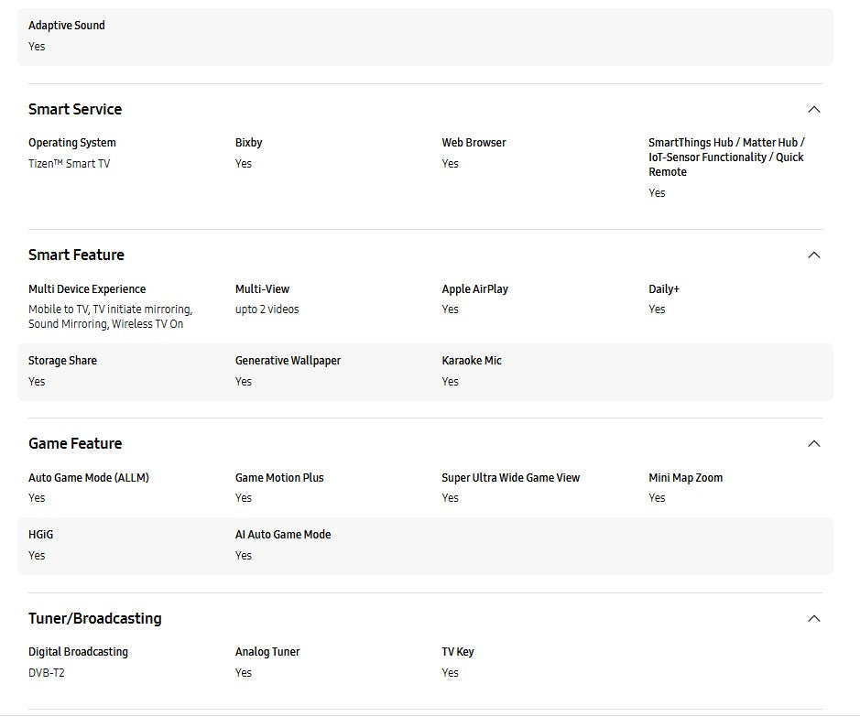This screenshot has width=860, height=717.
Task: Collapse the Smart Service section chevron
Action: 813,110
